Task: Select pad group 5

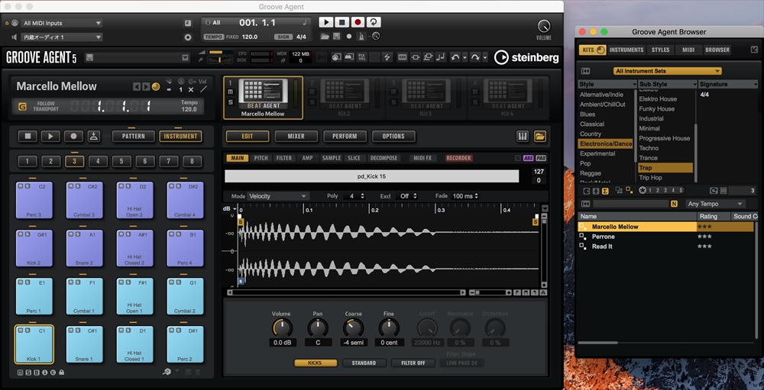Action: pos(121,162)
